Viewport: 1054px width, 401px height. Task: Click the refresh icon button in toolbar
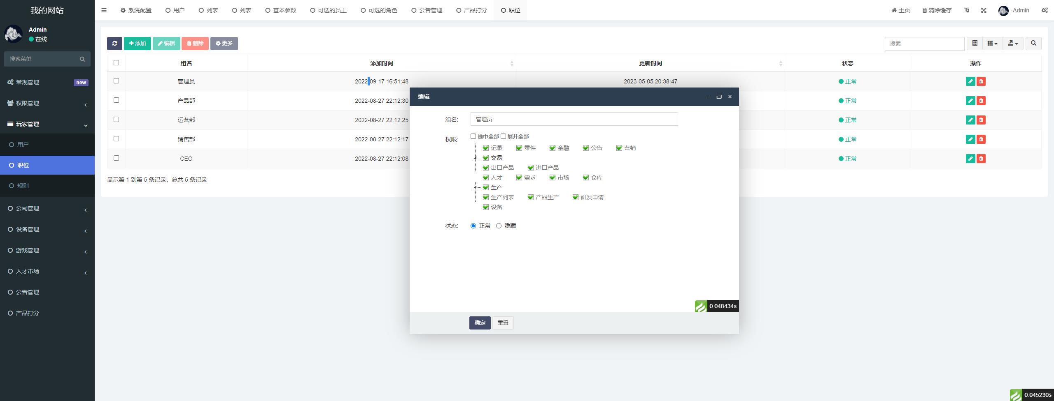(x=114, y=44)
